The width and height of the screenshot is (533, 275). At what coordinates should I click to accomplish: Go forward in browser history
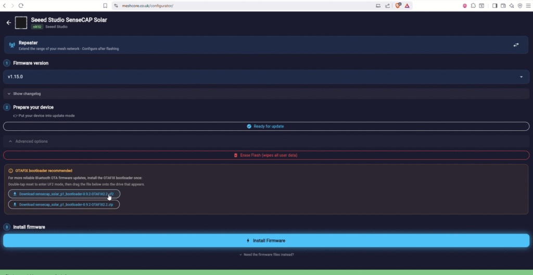(x=12, y=6)
